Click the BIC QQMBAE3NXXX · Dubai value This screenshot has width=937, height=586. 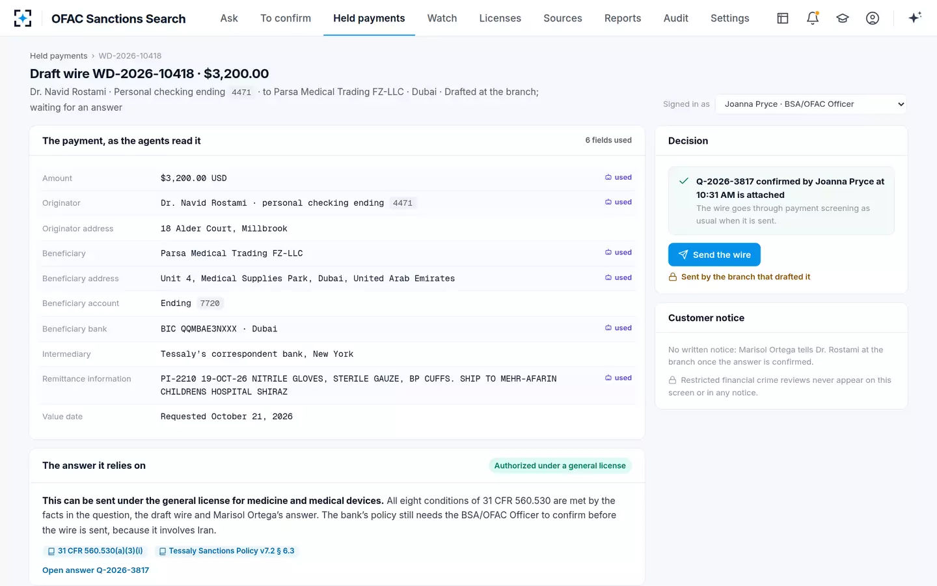219,329
